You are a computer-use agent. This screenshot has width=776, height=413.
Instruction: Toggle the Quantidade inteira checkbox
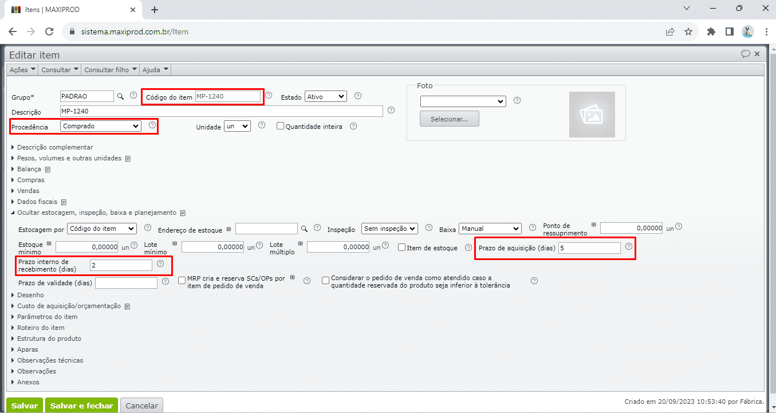pos(280,126)
